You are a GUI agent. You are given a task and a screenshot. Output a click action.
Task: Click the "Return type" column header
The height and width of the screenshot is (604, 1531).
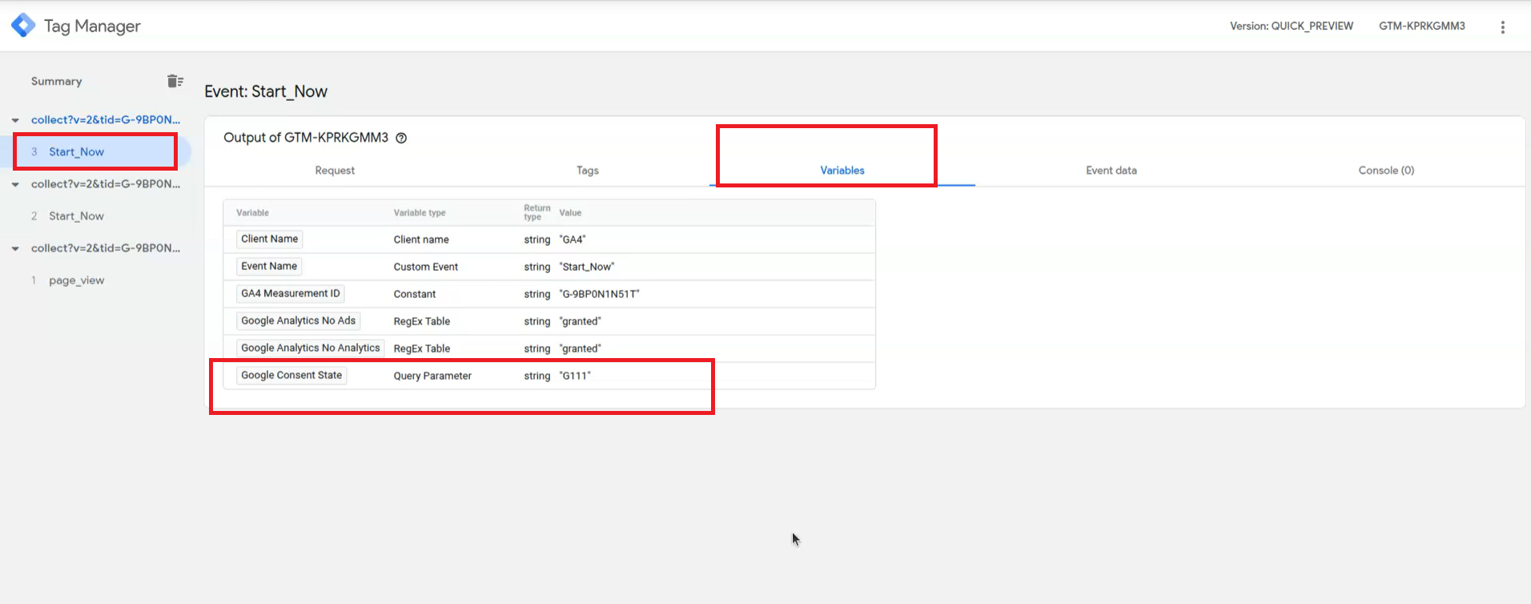537,212
